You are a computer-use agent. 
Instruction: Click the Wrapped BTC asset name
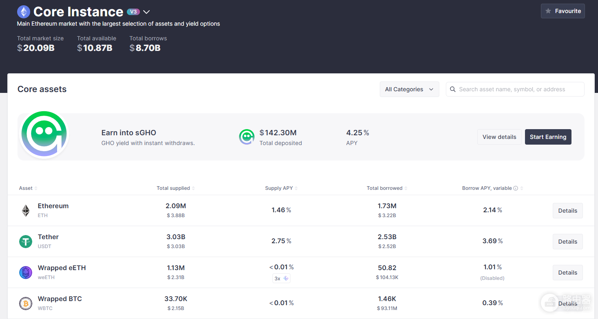coord(60,299)
